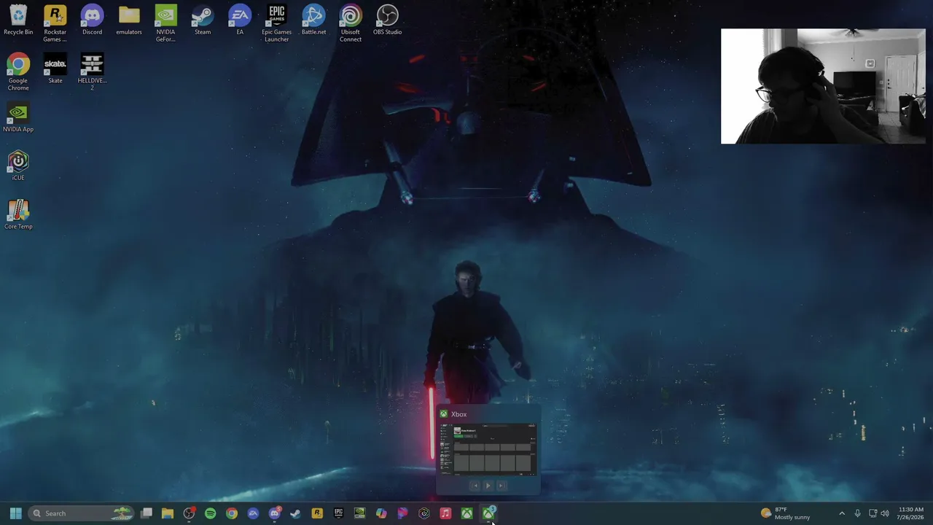This screenshot has height=525, width=933.
Task: Select the Epic Games Launcher desktop icon
Action: click(x=277, y=24)
